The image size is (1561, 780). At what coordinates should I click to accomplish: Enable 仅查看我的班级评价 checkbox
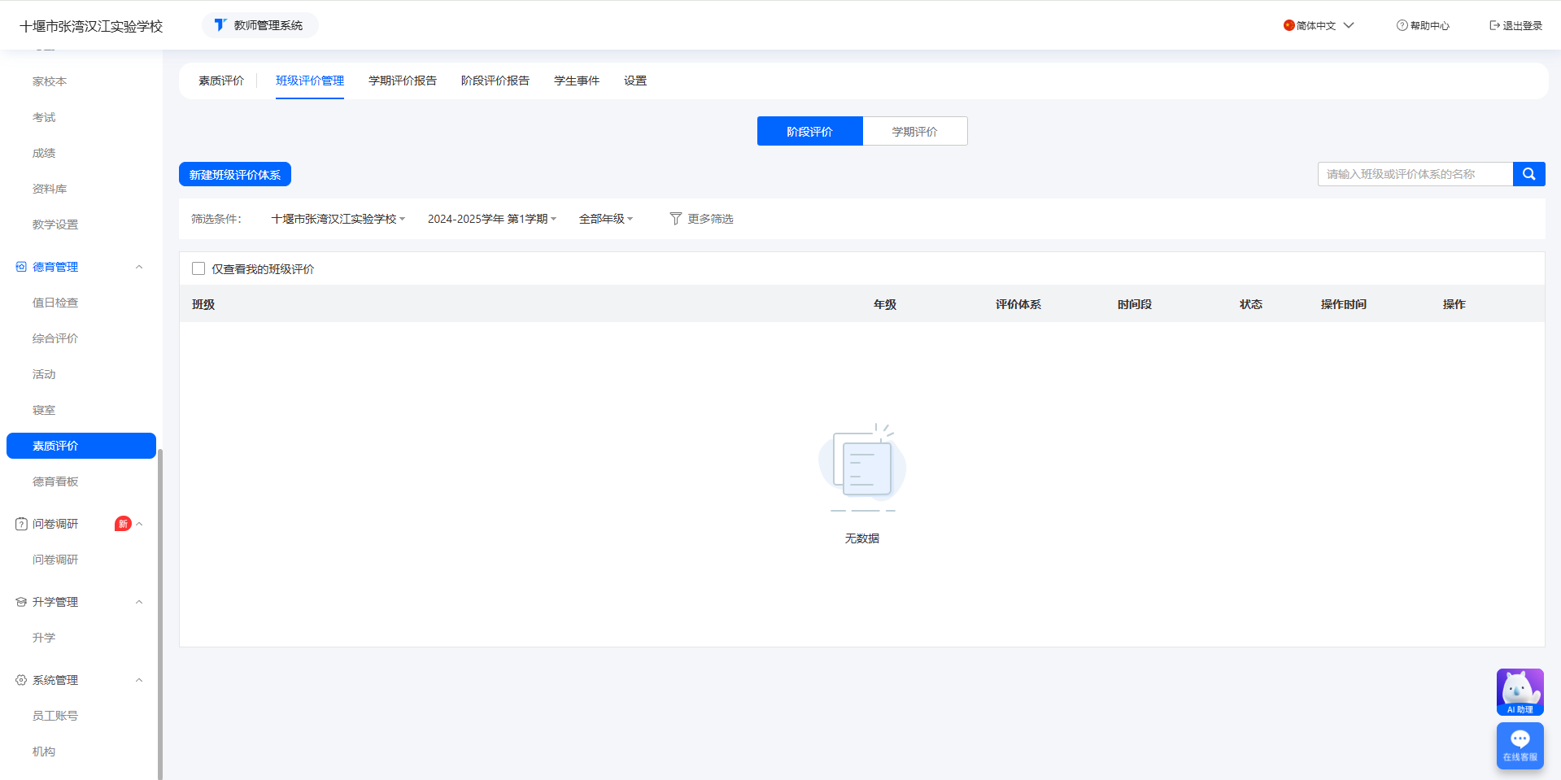click(x=198, y=268)
